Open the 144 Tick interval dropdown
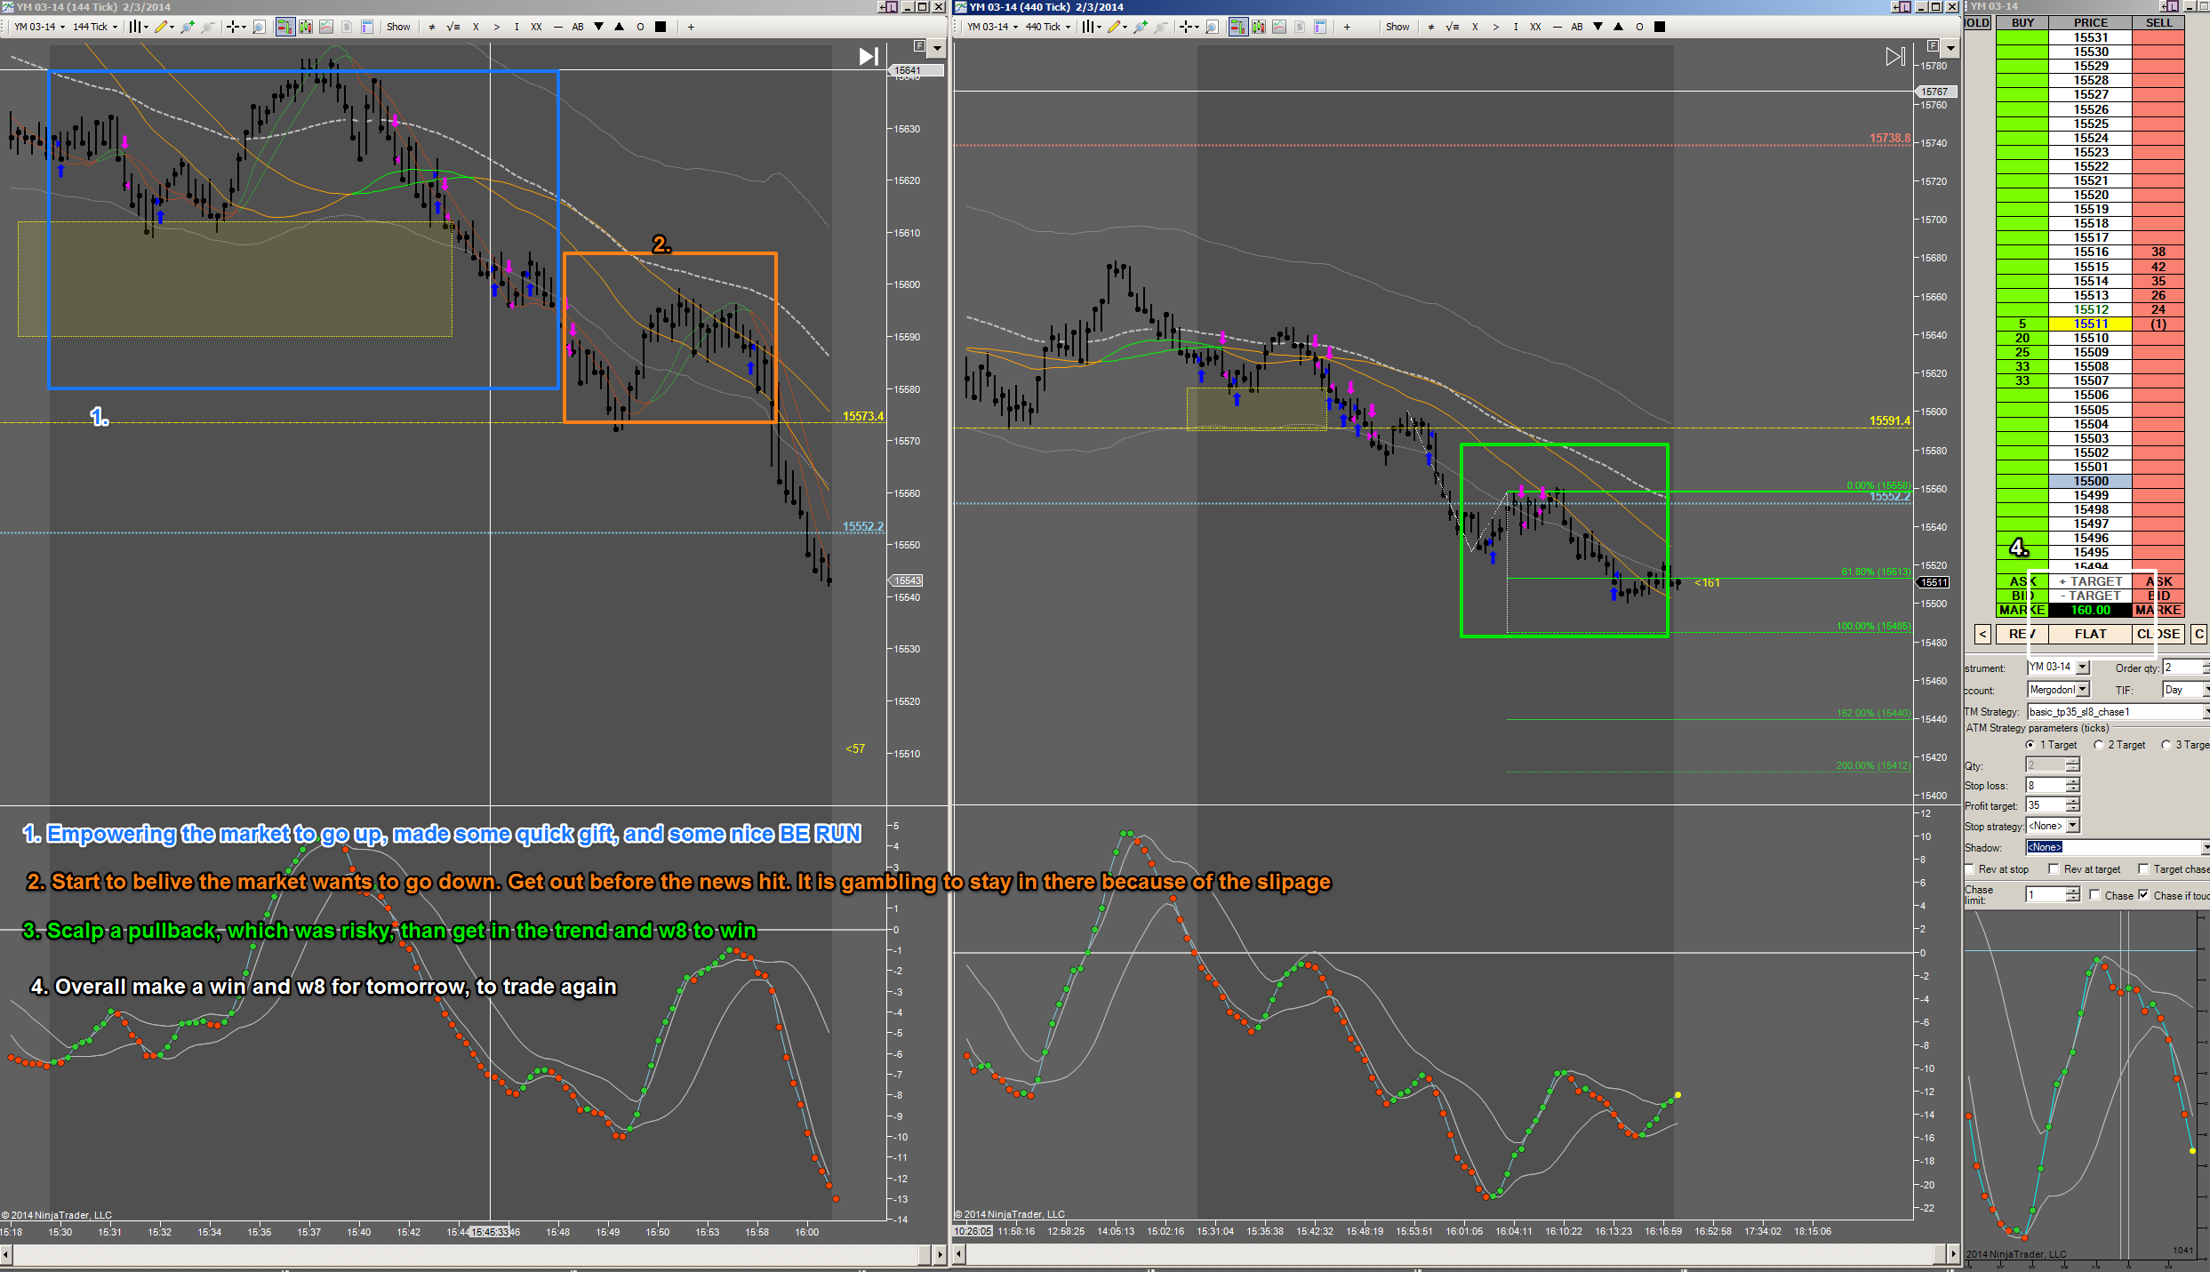The image size is (2210, 1272). pos(94,27)
